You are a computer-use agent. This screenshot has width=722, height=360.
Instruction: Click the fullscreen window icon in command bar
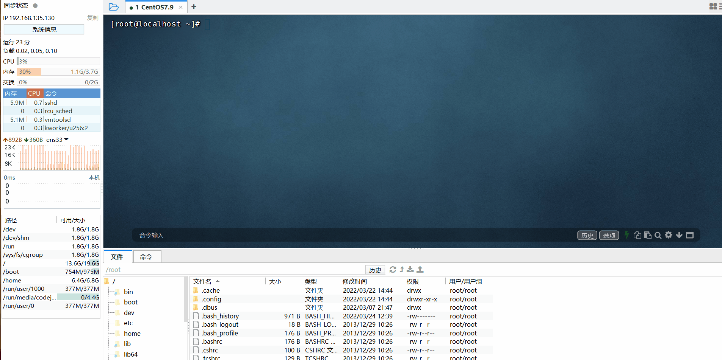pyautogui.click(x=690, y=235)
